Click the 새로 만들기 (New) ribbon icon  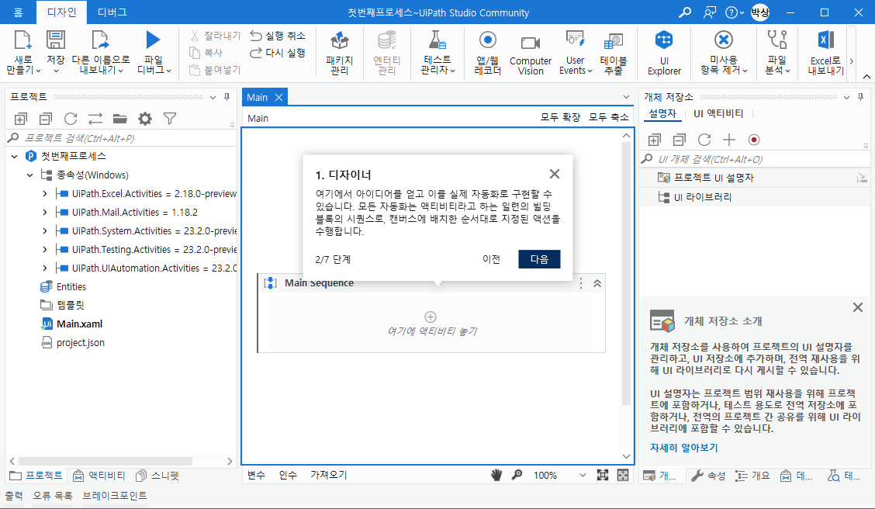click(x=22, y=41)
